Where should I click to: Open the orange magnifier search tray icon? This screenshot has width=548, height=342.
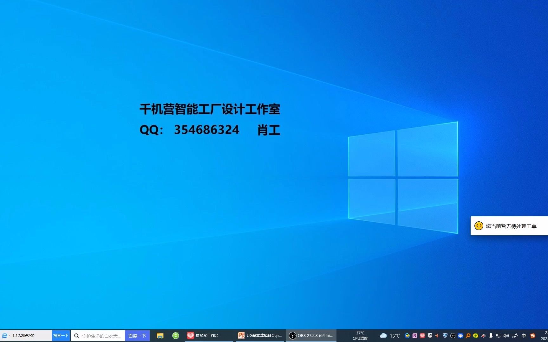(468, 336)
